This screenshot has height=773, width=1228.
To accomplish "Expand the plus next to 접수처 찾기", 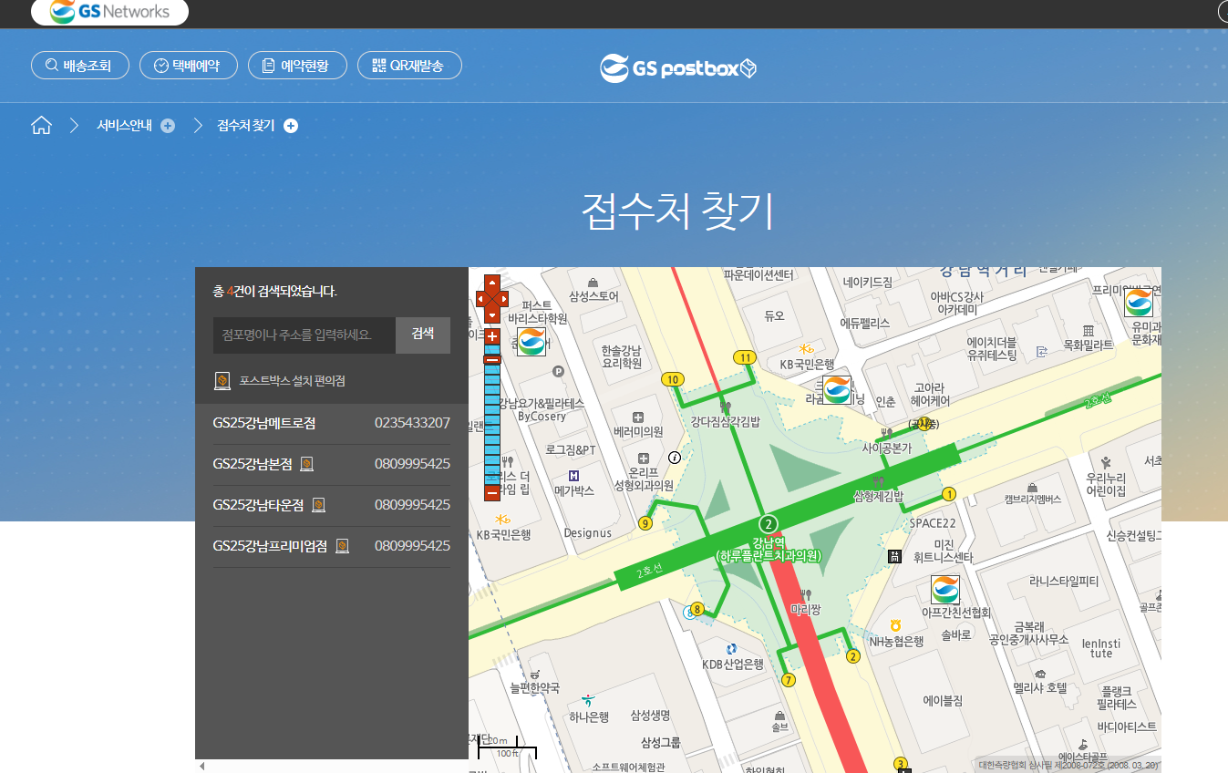I will [x=290, y=125].
